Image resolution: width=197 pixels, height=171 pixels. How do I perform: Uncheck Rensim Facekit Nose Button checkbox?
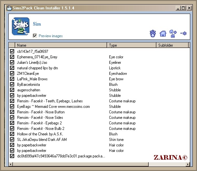pyautogui.click(x=12, y=112)
